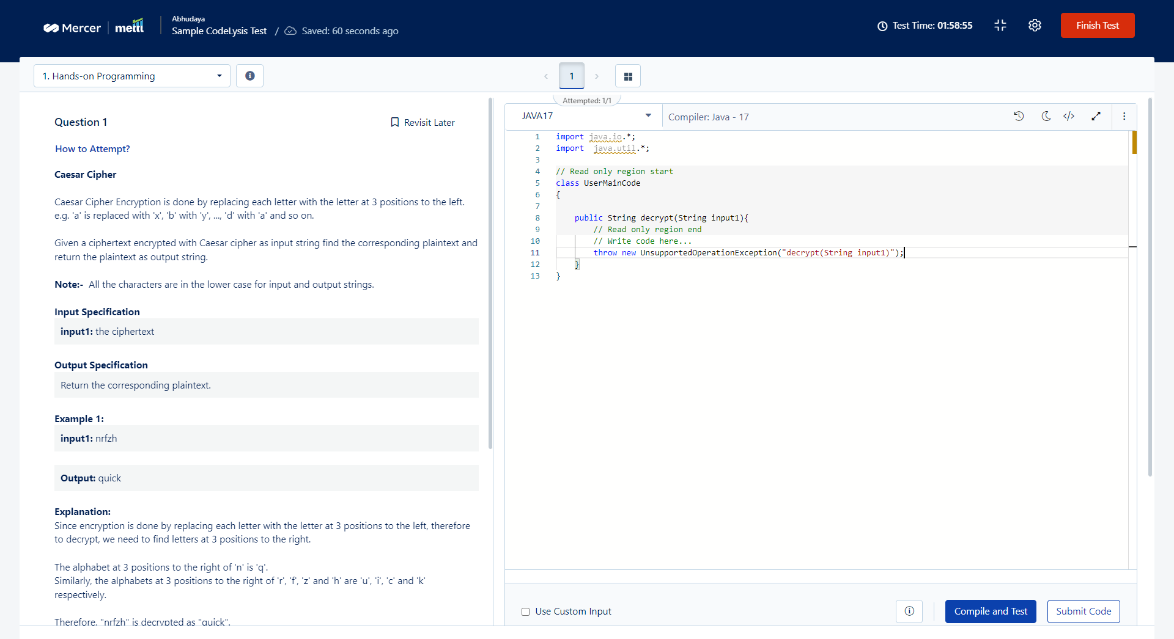This screenshot has height=639, width=1174.
Task: Click the exit fullscreen icon in header
Action: click(x=1000, y=26)
